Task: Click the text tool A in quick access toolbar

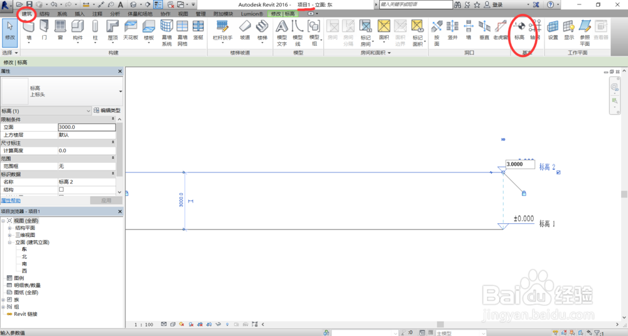Action: tap(120, 4)
